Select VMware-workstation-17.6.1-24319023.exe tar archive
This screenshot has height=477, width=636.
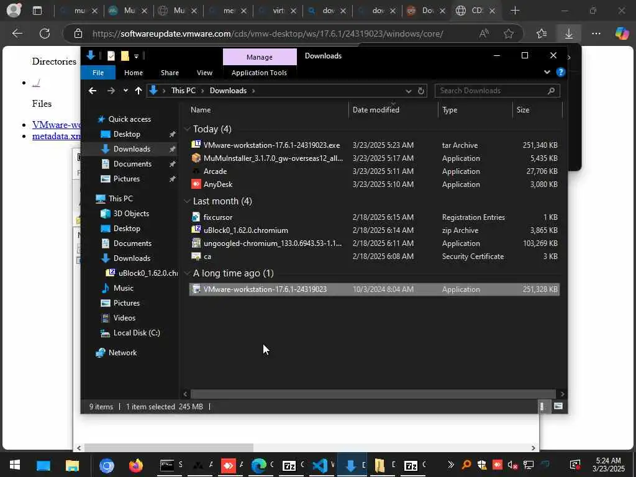(375, 145)
